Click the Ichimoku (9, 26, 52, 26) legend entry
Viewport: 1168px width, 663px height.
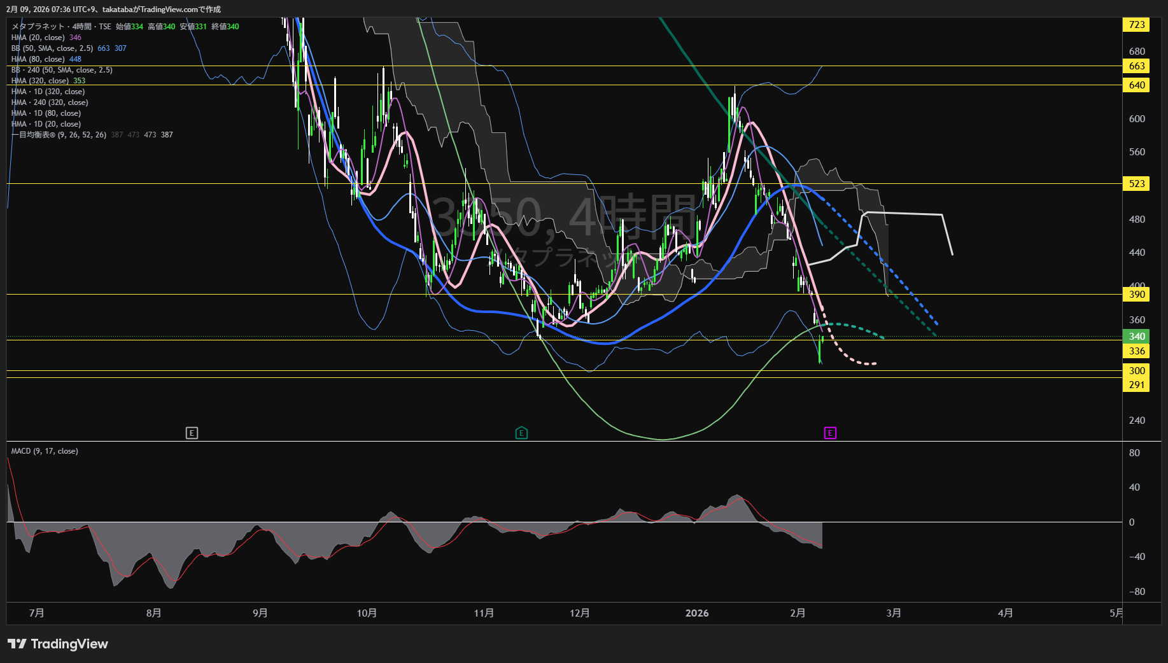(59, 135)
